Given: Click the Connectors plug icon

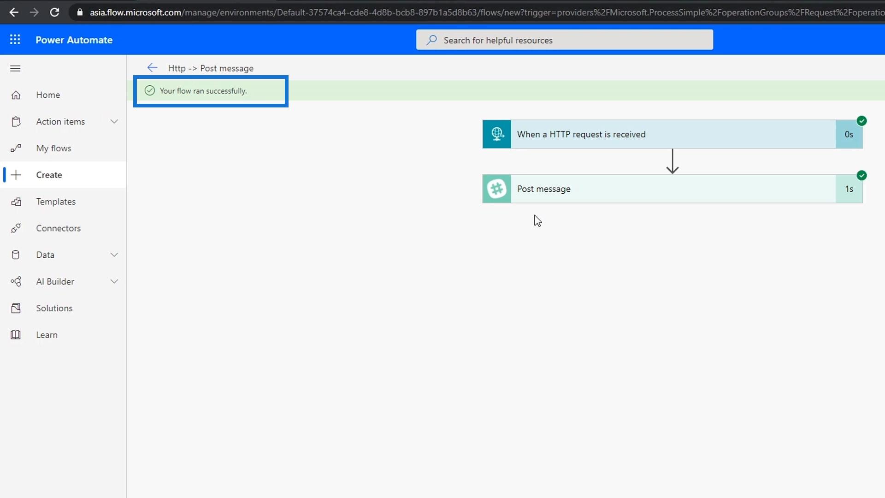Looking at the screenshot, I should pos(16,228).
